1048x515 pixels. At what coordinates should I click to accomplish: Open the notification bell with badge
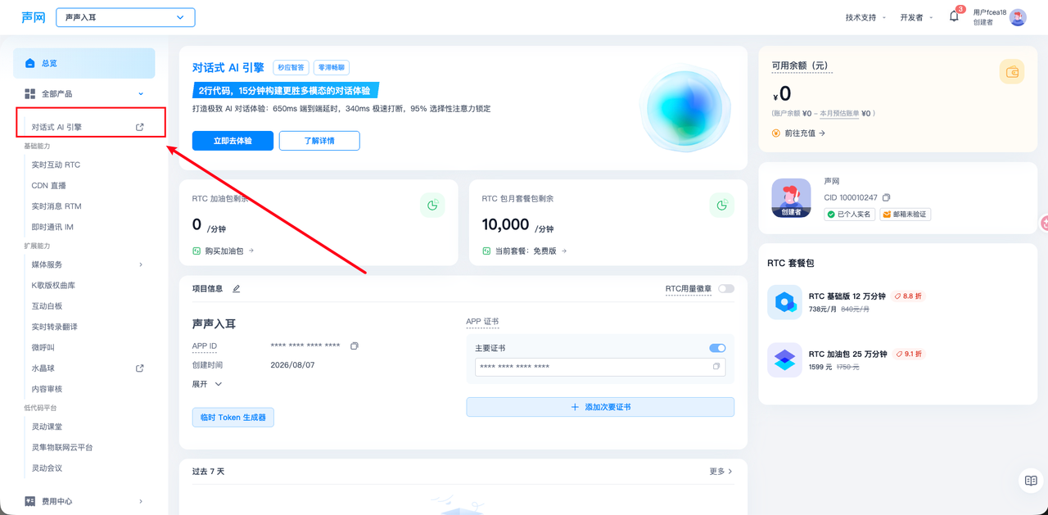pyautogui.click(x=955, y=16)
